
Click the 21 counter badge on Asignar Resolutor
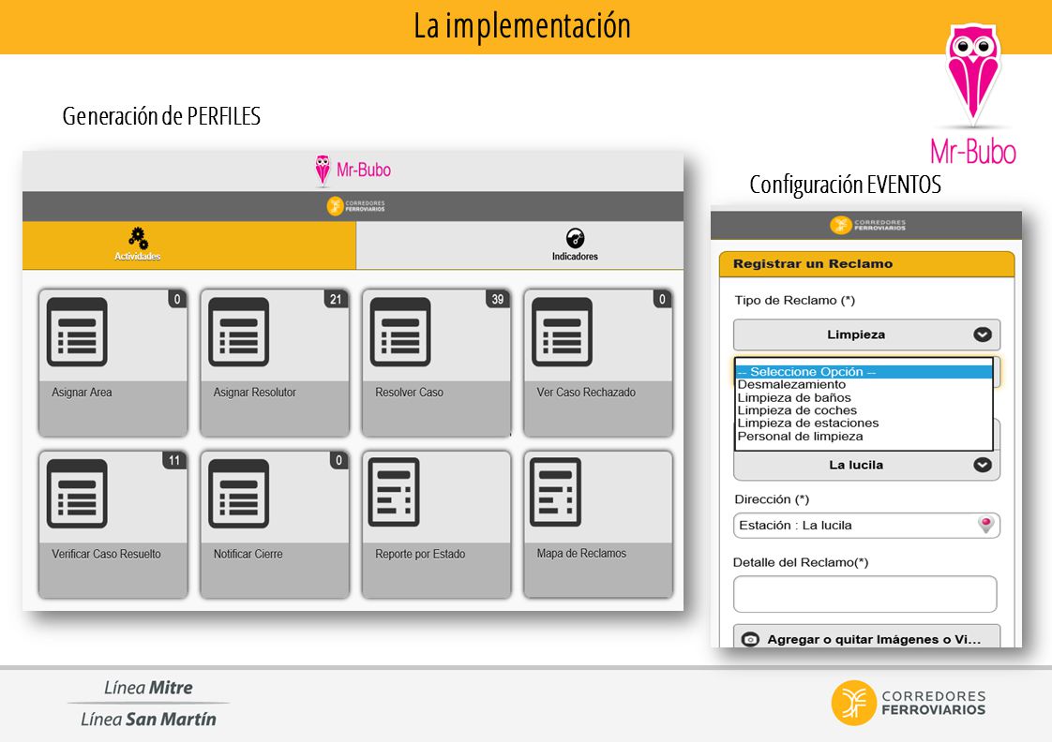tap(336, 299)
